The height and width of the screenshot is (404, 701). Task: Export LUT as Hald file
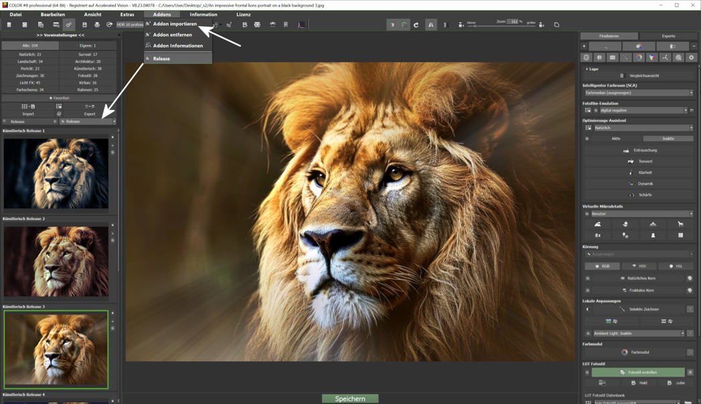639,383
